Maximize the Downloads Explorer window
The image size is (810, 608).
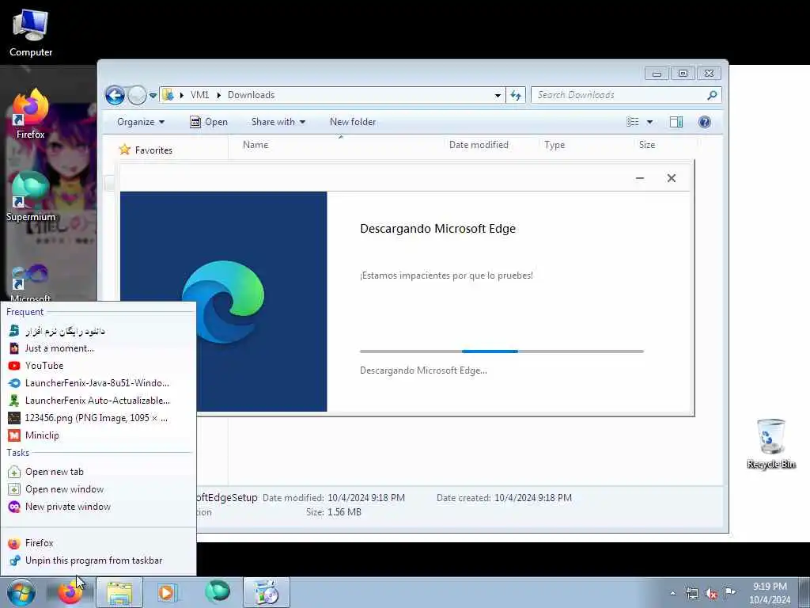[683, 74]
